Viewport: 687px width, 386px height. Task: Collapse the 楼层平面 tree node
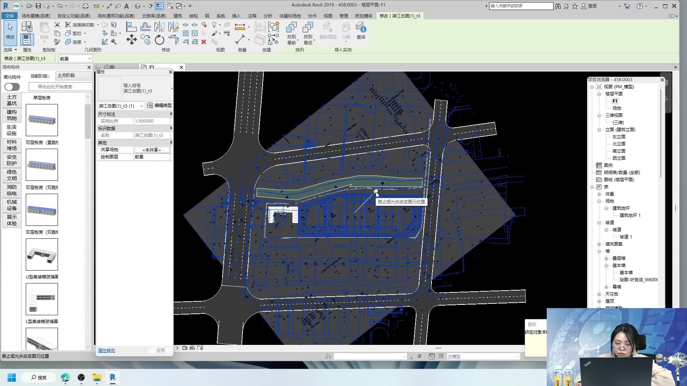(x=599, y=94)
